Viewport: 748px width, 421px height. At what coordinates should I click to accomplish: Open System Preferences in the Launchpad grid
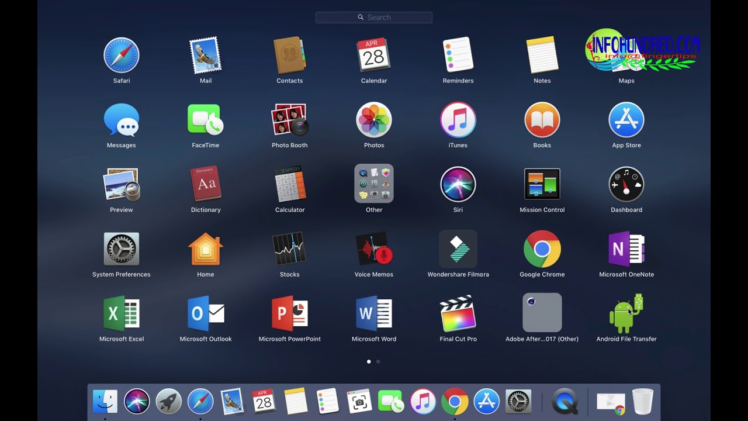[x=122, y=249]
